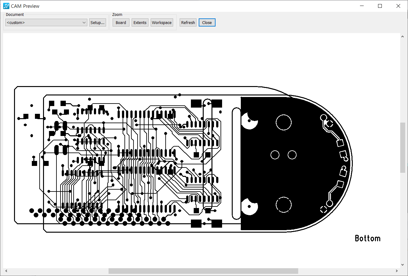Refresh the CAM preview
This screenshot has height=276, width=408.
coord(188,22)
